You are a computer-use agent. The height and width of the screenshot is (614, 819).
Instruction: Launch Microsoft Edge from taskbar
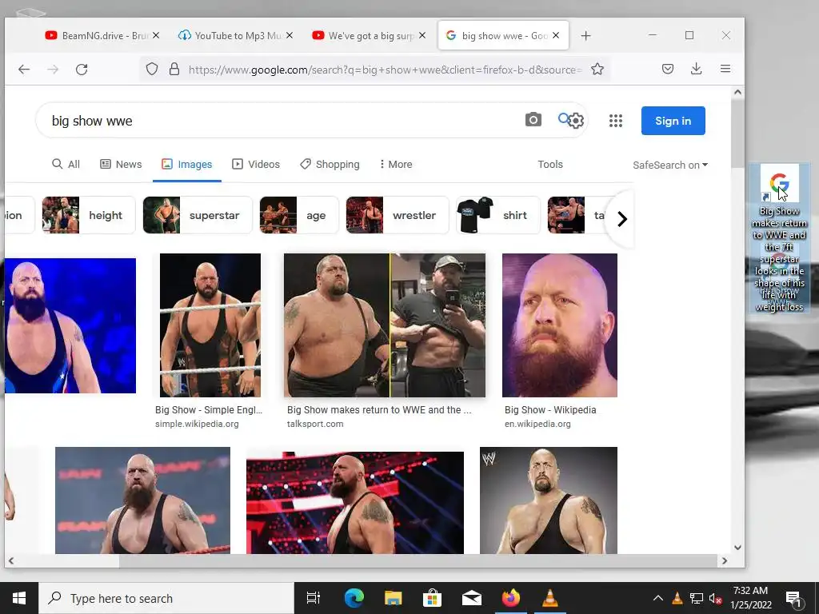[354, 598]
